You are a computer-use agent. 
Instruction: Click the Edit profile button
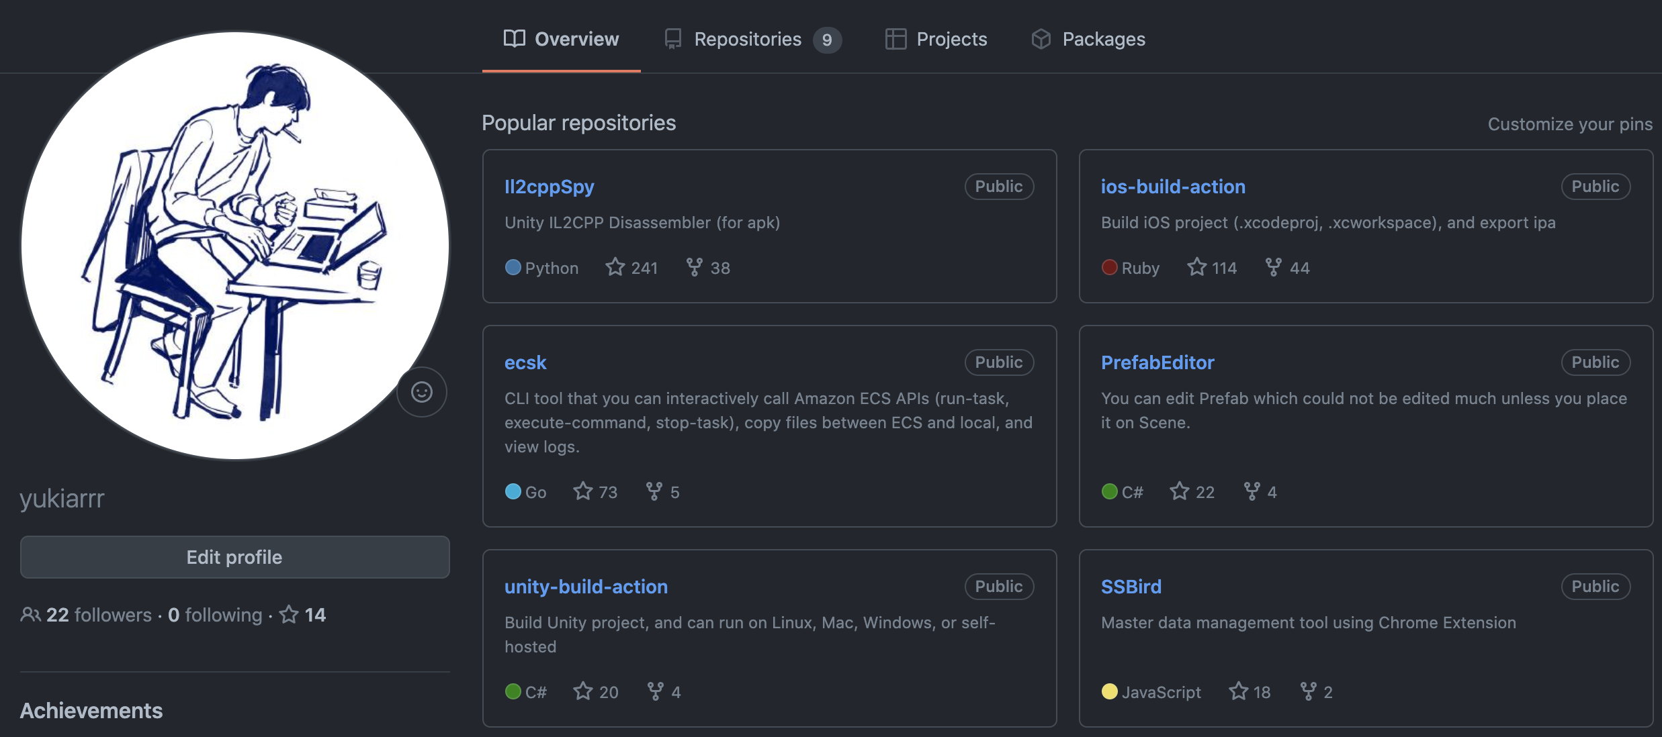(x=235, y=557)
